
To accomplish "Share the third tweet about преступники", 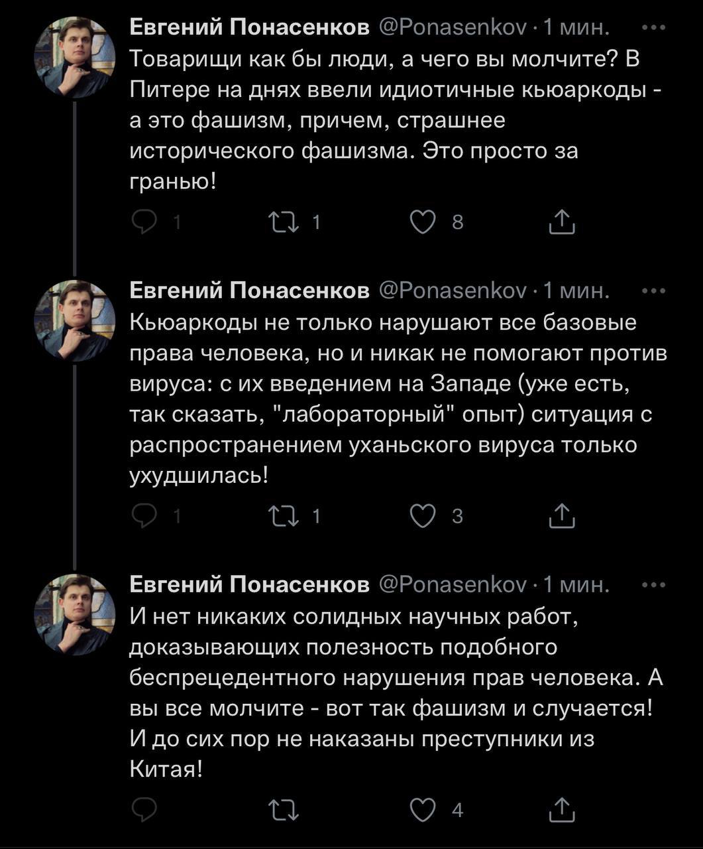I will tap(561, 809).
